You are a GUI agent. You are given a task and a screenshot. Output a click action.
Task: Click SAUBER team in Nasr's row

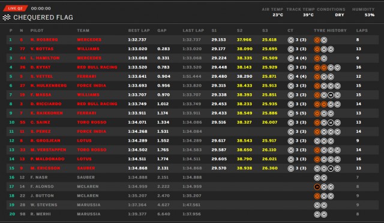pos(86,178)
